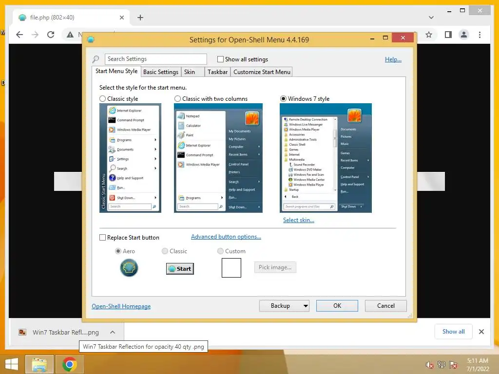This screenshot has height=374, width=499.
Task: Close the downloads bar in Chrome
Action: [481, 332]
